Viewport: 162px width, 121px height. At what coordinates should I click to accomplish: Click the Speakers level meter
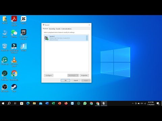tap(87, 38)
